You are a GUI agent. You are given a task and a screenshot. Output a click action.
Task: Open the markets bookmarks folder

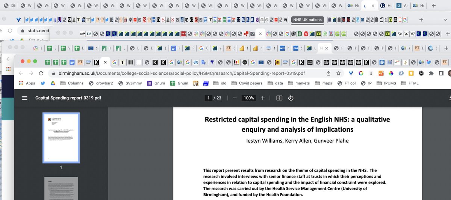point(299,83)
